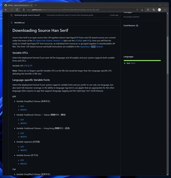Follow the repository's main branch link

click(x=91, y=47)
